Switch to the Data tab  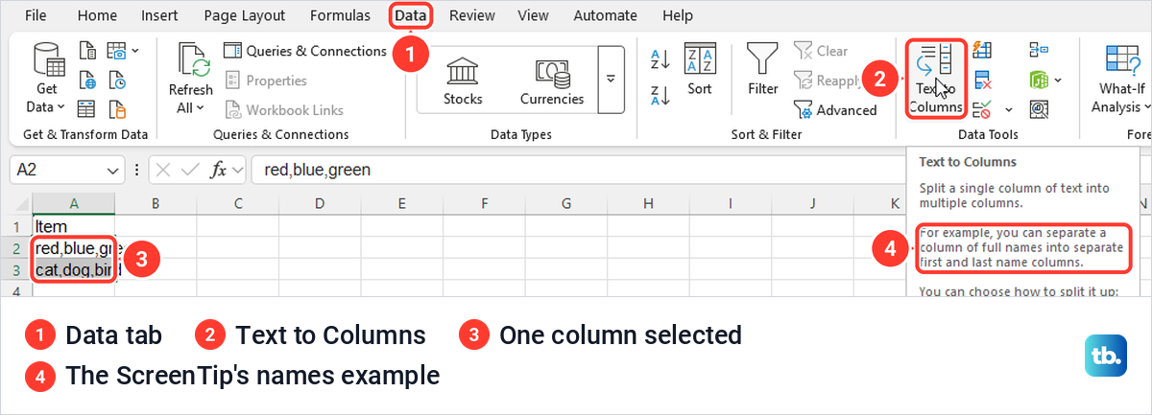coord(411,15)
